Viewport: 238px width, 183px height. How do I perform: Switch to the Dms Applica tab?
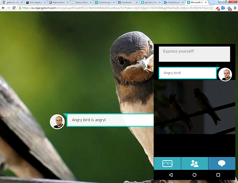pyautogui.click(x=35, y=3)
